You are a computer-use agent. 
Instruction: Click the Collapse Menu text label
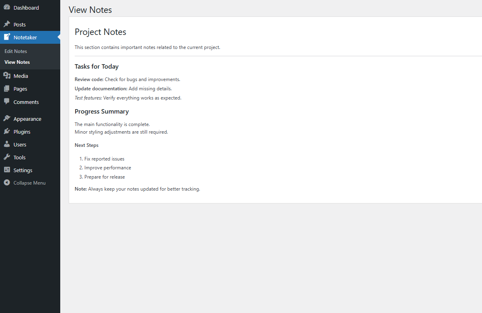click(x=29, y=183)
